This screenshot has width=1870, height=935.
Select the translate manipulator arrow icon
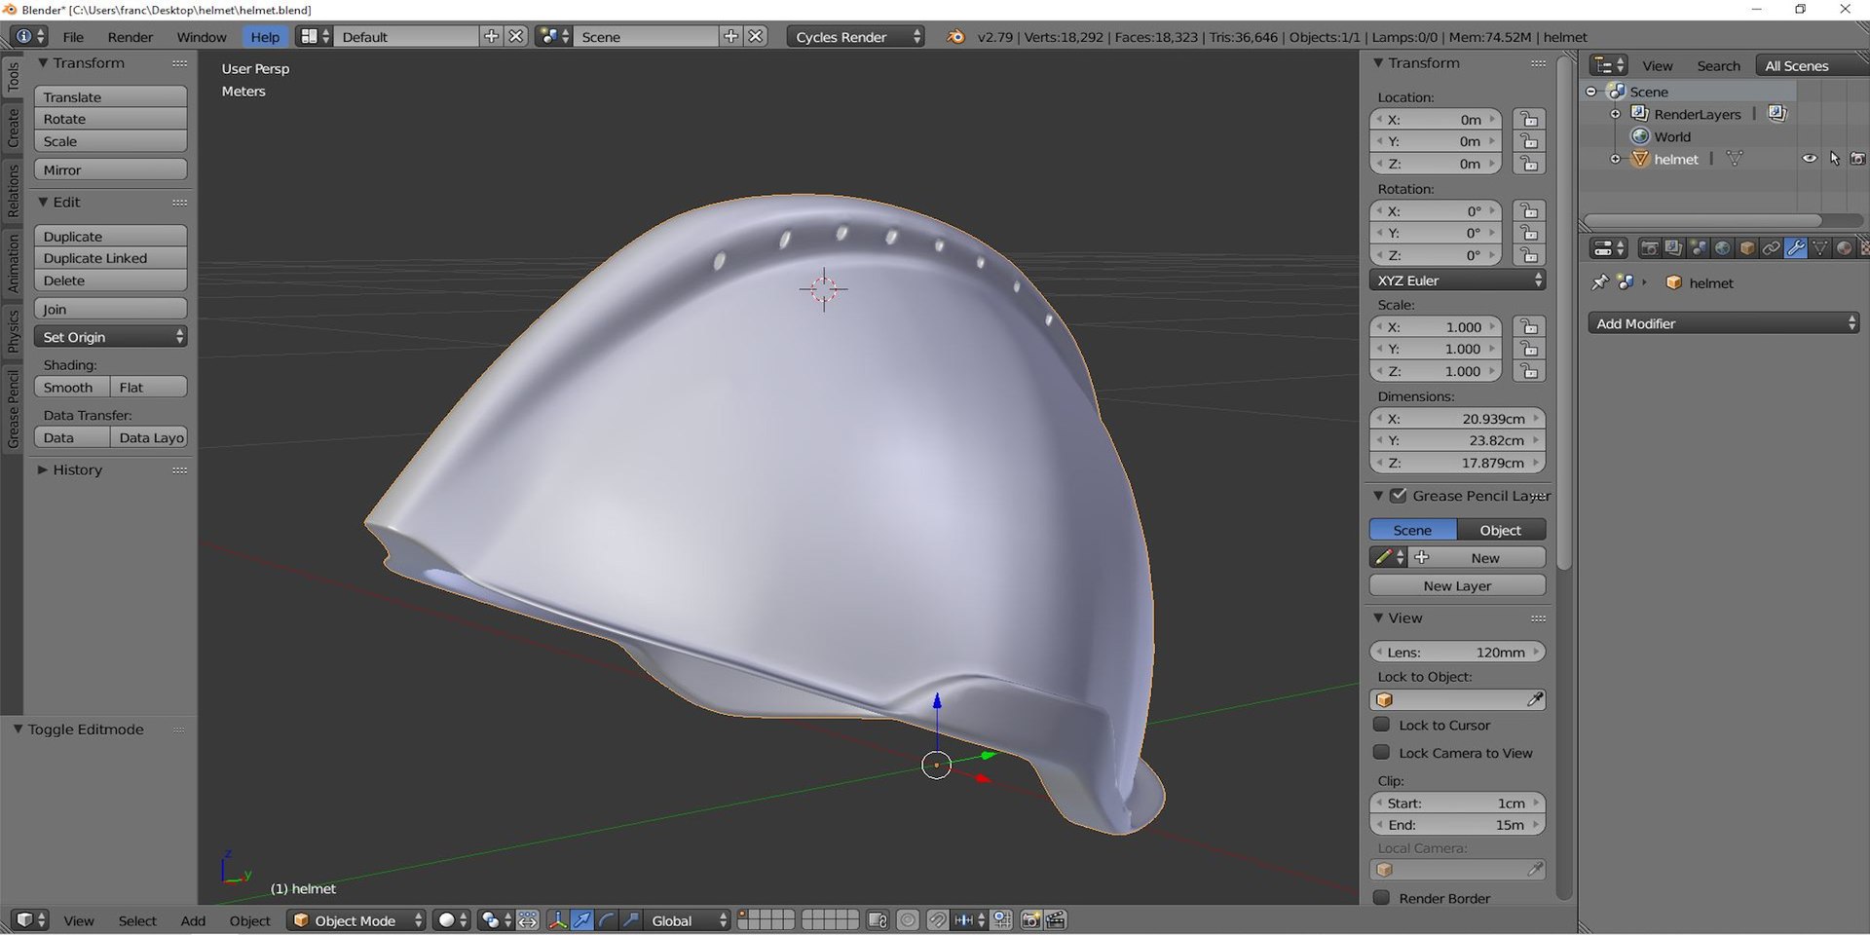click(x=582, y=920)
